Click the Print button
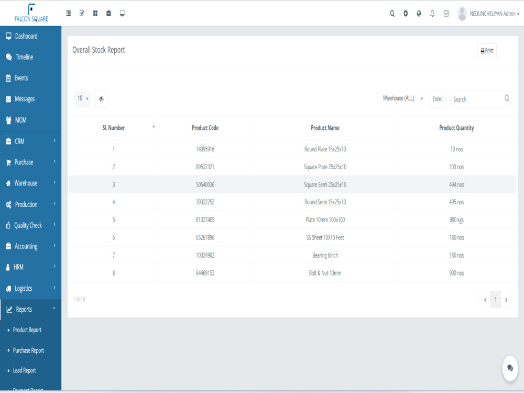 [487, 51]
